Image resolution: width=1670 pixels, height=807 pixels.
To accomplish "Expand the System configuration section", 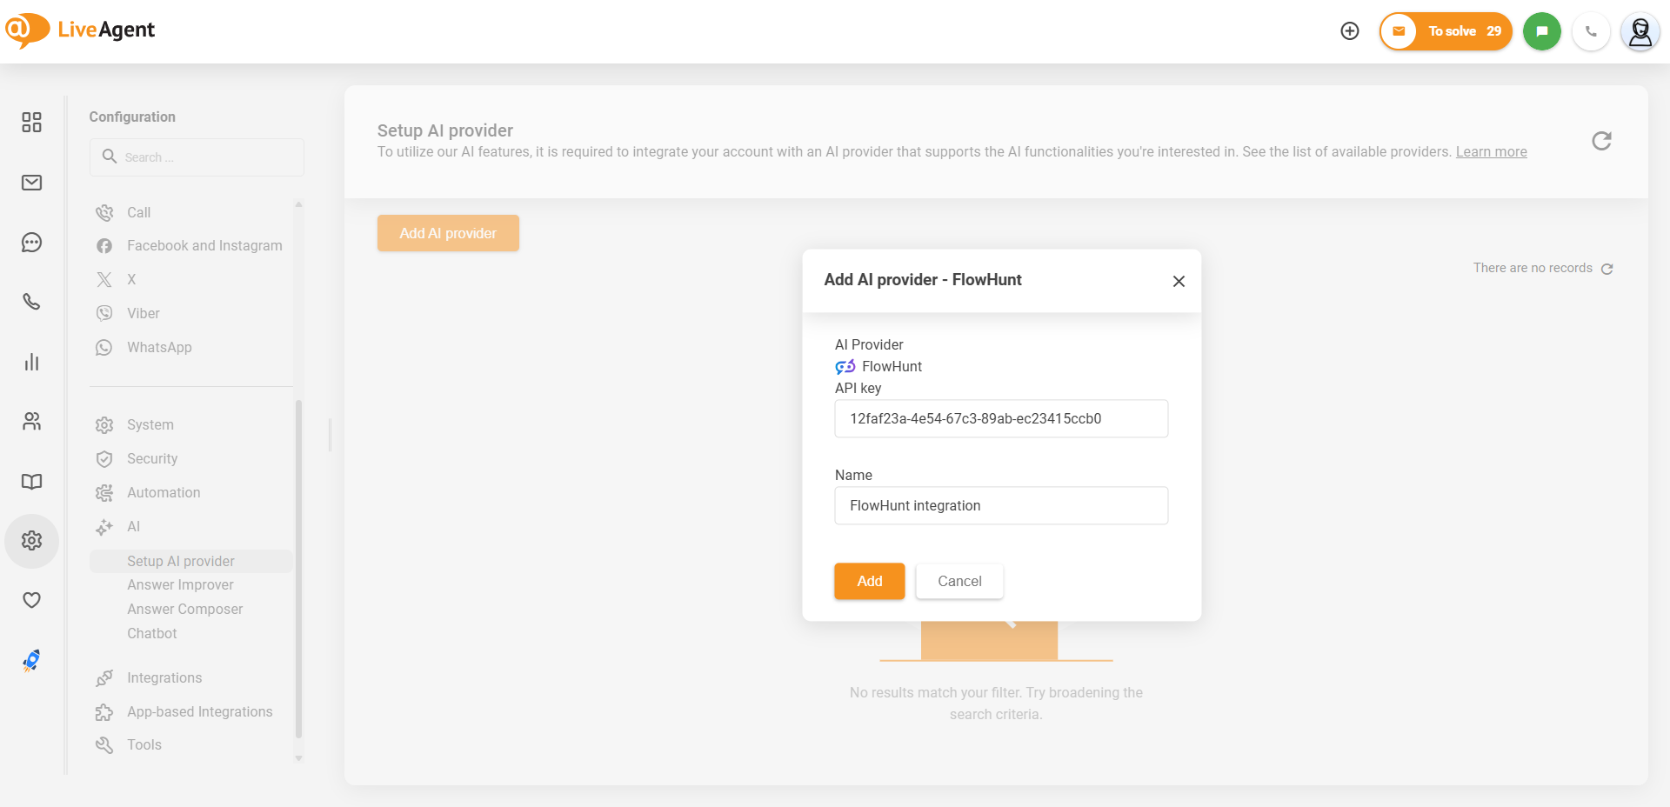I will [150, 425].
